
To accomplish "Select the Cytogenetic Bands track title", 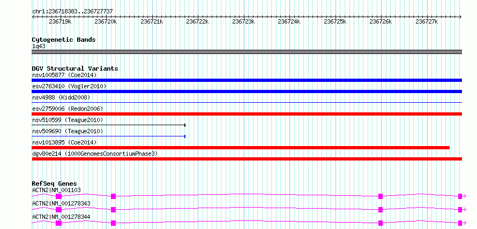I will (x=64, y=40).
